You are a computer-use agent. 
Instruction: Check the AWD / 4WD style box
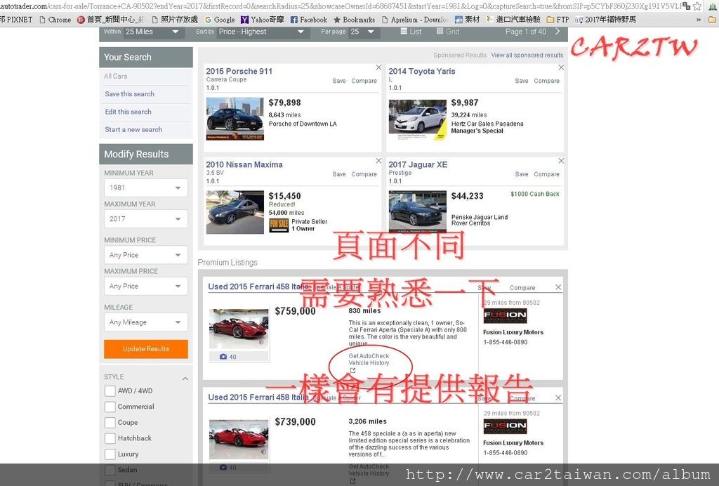pyautogui.click(x=110, y=390)
